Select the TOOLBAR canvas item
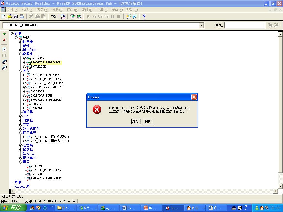The height and width of the screenshot is (212, 283). (x=37, y=104)
